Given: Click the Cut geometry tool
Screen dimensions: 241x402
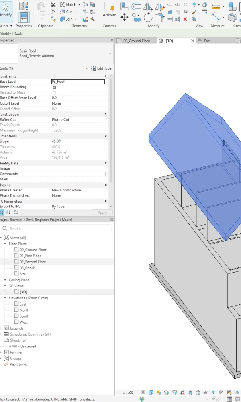Looking at the screenshot, I should click(67, 12).
